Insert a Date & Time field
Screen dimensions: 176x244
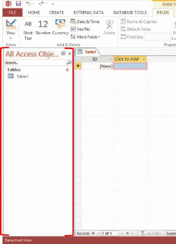click(85, 22)
